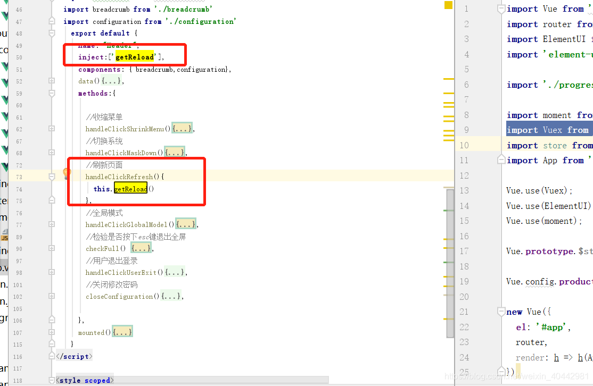Click the //切换系统 comment
The height and width of the screenshot is (386, 593).
pos(104,141)
